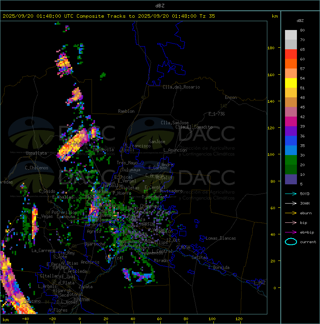Image resolution: width=320 pixels, height=324 pixels.
Task: Select the bright yellow swatch beside 54
Action: click(x=291, y=83)
